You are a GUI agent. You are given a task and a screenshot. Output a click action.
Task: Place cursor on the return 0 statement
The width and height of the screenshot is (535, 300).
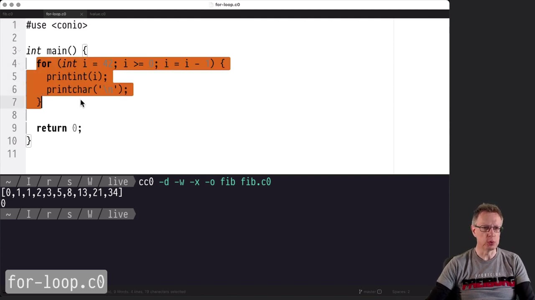[x=59, y=128]
